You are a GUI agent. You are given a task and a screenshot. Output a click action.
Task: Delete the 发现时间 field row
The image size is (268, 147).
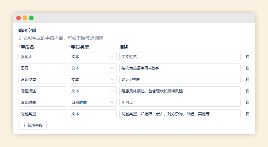pos(247,102)
